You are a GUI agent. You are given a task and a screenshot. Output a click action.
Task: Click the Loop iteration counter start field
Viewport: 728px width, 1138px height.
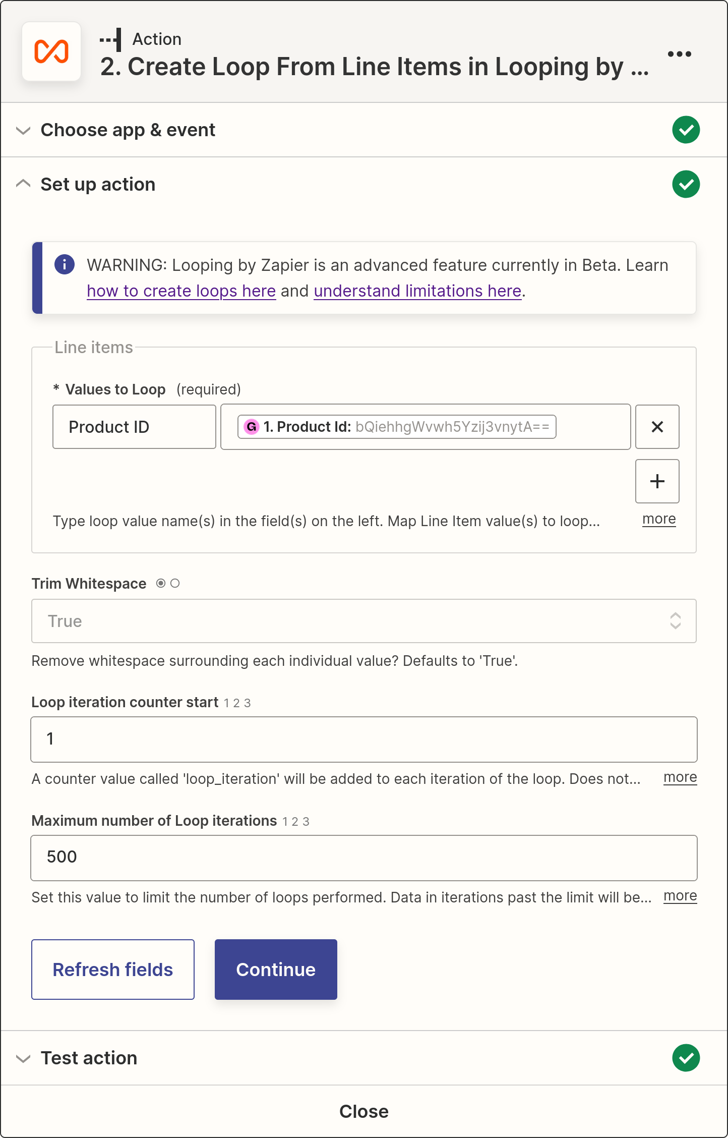click(363, 739)
